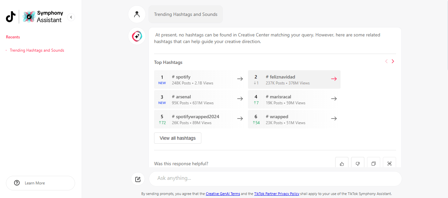The image size is (448, 198).
Task: Open the #arsenal hashtag card
Action: [200, 99]
